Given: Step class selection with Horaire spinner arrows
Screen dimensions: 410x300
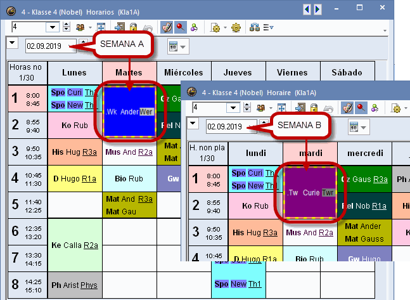Looking at the screenshot, I should (x=247, y=108).
